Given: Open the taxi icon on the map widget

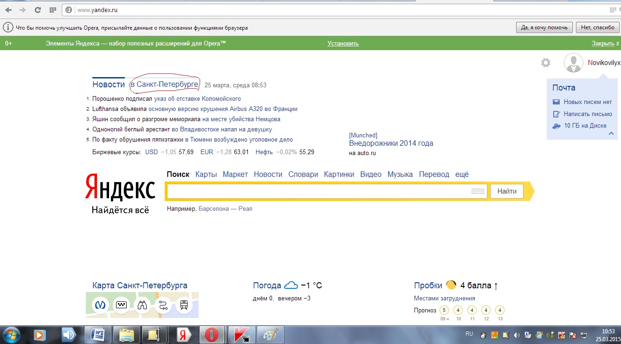Looking at the screenshot, I should [122, 305].
